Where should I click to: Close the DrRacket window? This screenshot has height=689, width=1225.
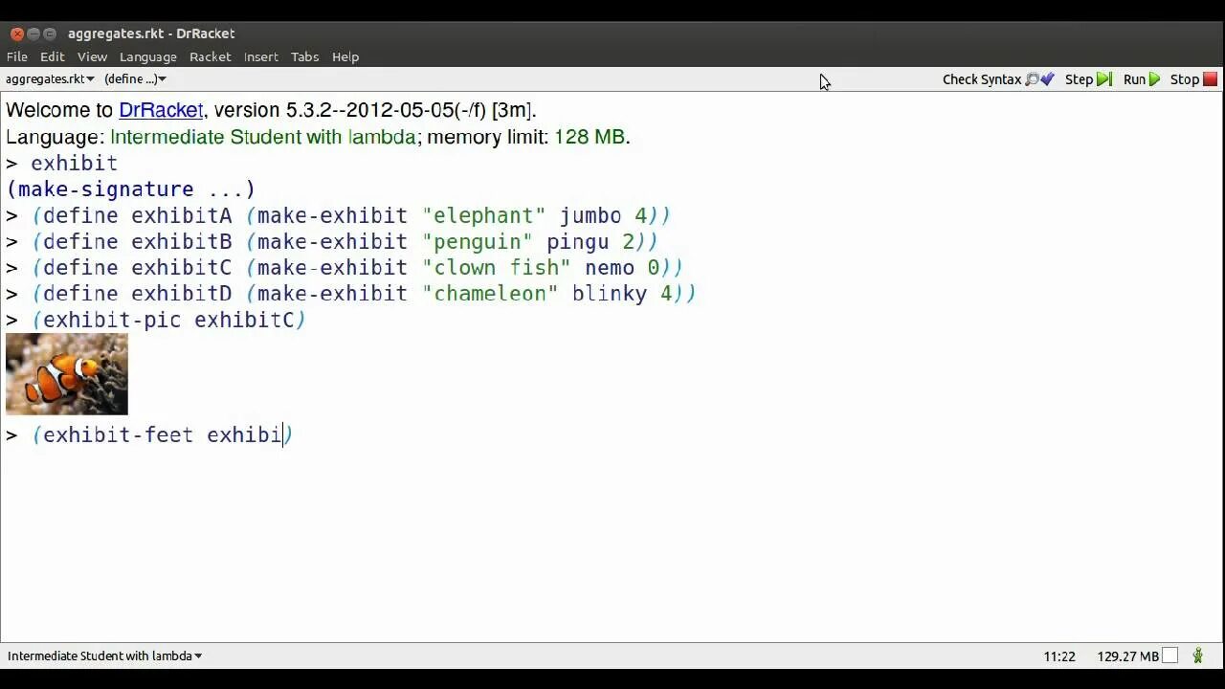click(x=17, y=33)
